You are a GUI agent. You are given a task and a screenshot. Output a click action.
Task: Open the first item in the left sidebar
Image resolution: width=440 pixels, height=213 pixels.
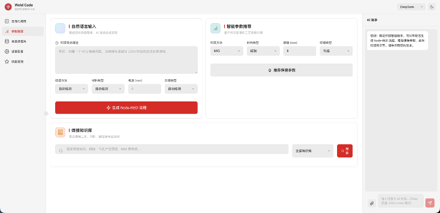(23, 21)
